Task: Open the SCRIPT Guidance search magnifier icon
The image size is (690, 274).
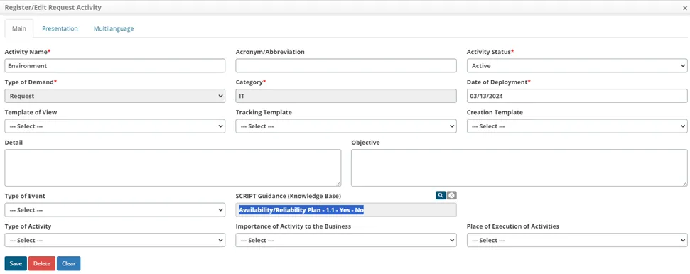Action: [441, 196]
